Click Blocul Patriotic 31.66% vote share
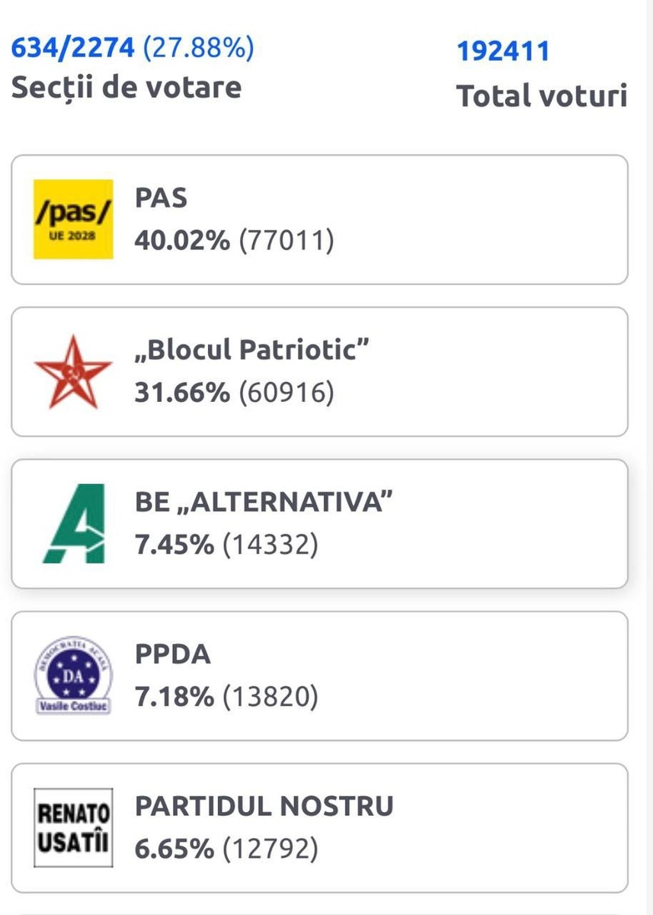Viewport: 653px width, 915px height. [x=182, y=393]
